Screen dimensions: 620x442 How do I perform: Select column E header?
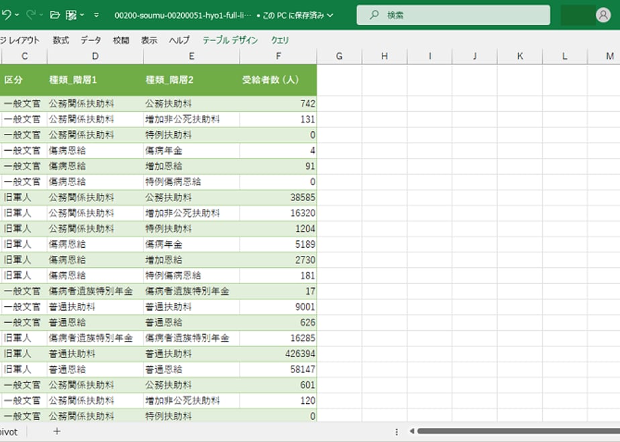point(191,56)
